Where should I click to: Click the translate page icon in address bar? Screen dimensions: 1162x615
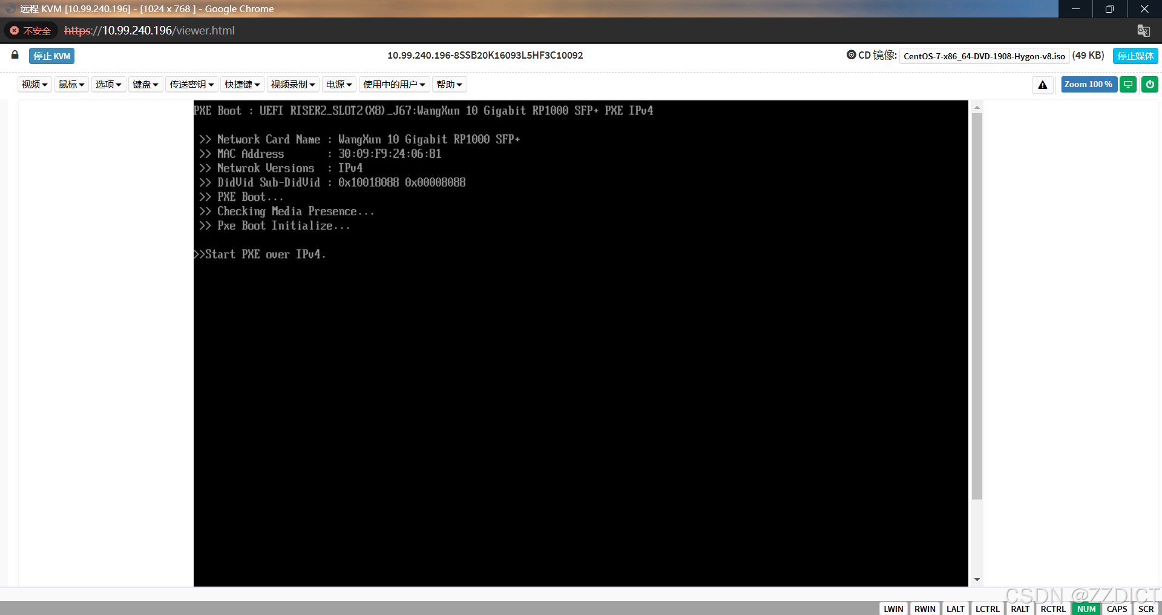pyautogui.click(x=1143, y=31)
